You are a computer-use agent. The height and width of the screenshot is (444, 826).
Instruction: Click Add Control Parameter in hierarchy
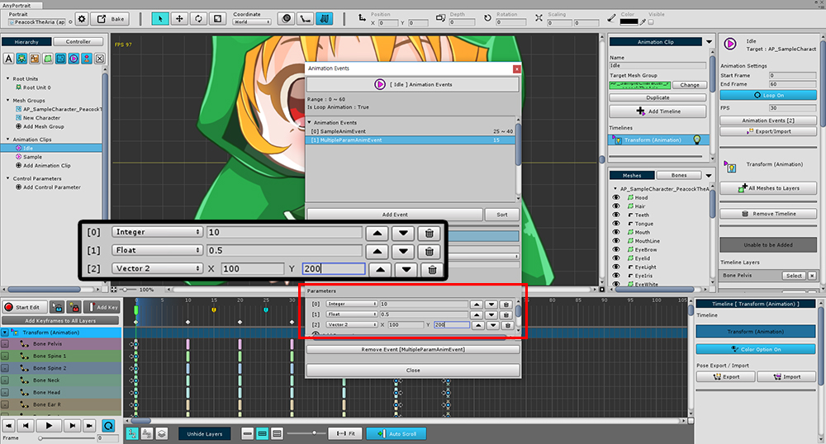[48, 187]
